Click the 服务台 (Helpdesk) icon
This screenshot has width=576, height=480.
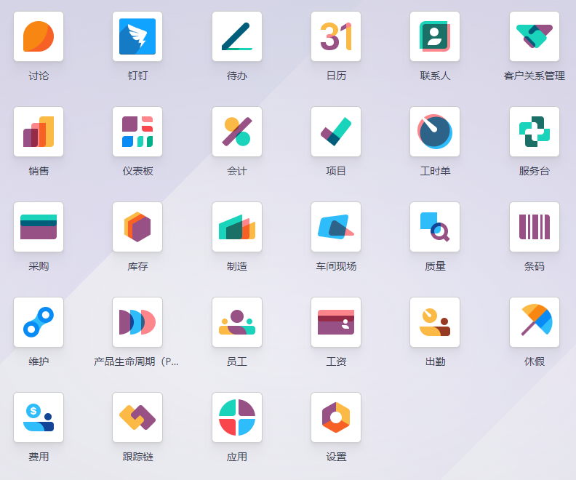pos(535,132)
